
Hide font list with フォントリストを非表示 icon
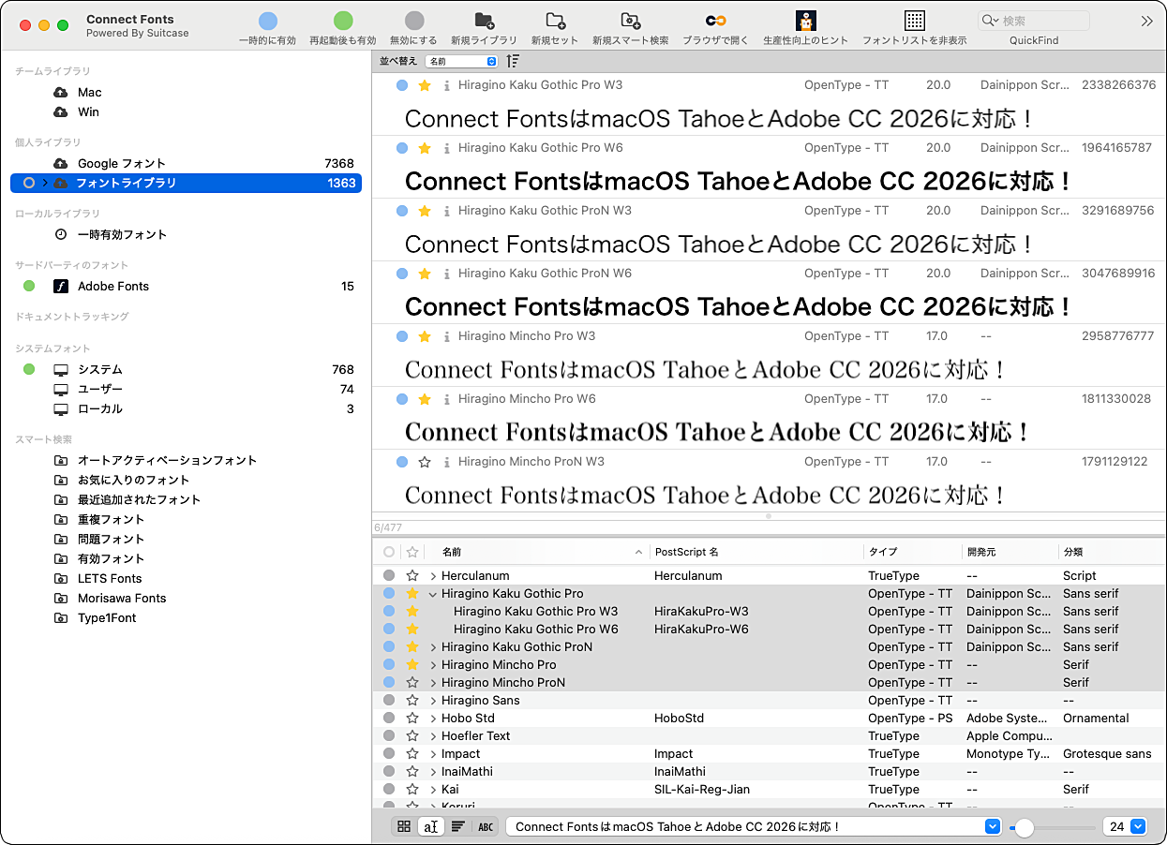(914, 21)
